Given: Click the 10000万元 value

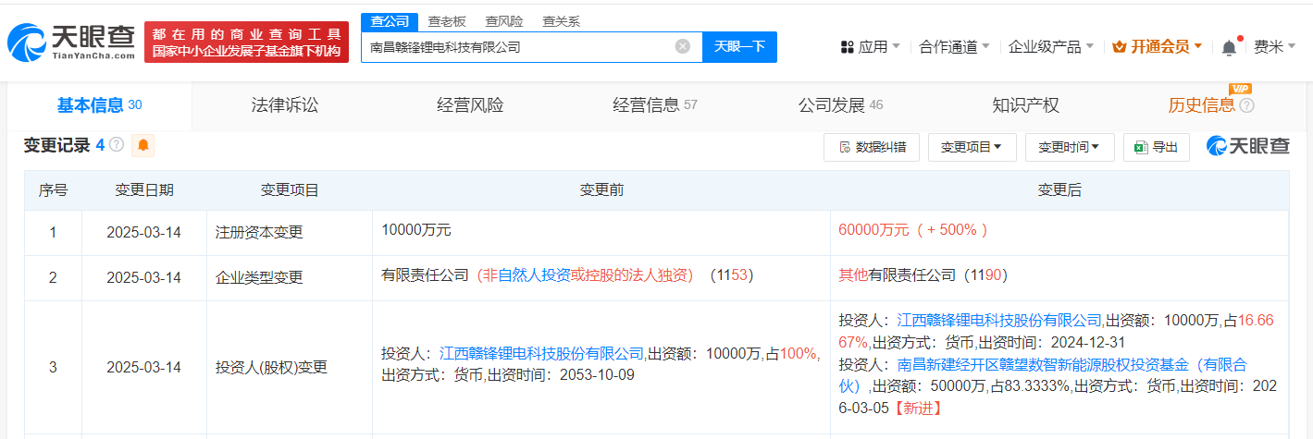Looking at the screenshot, I should [415, 229].
